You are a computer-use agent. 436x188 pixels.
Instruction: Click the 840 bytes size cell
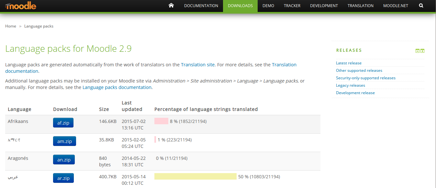(105, 161)
